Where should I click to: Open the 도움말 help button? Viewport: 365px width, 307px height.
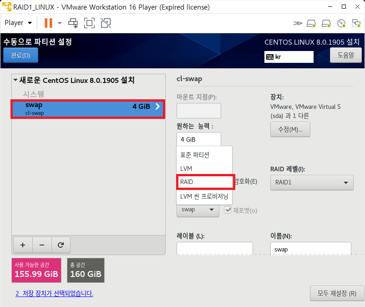point(346,55)
